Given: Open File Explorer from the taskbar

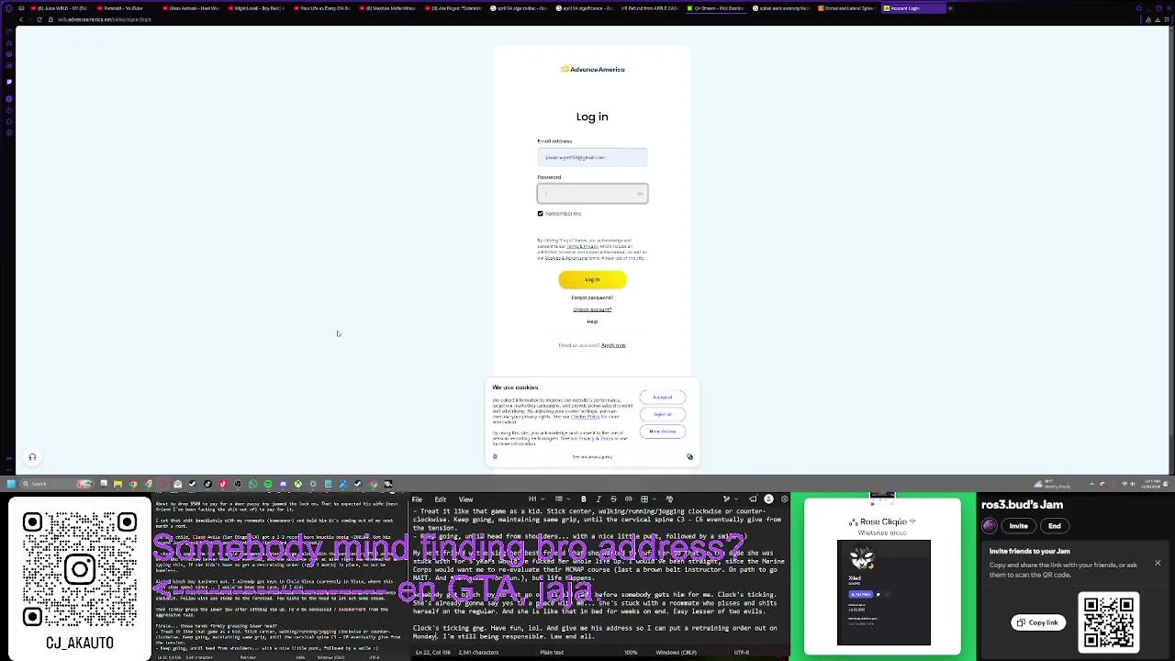Looking at the screenshot, I should [x=117, y=484].
